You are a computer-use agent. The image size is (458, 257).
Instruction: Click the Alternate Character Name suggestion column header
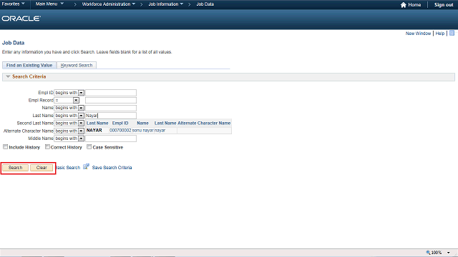204,124
